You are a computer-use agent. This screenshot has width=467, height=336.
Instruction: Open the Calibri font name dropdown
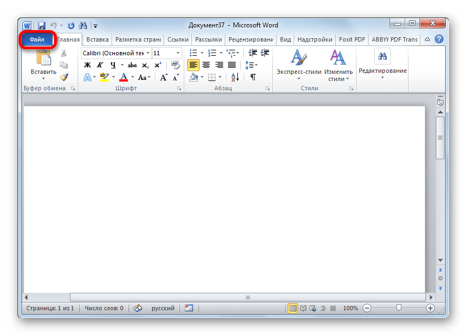[x=148, y=53]
